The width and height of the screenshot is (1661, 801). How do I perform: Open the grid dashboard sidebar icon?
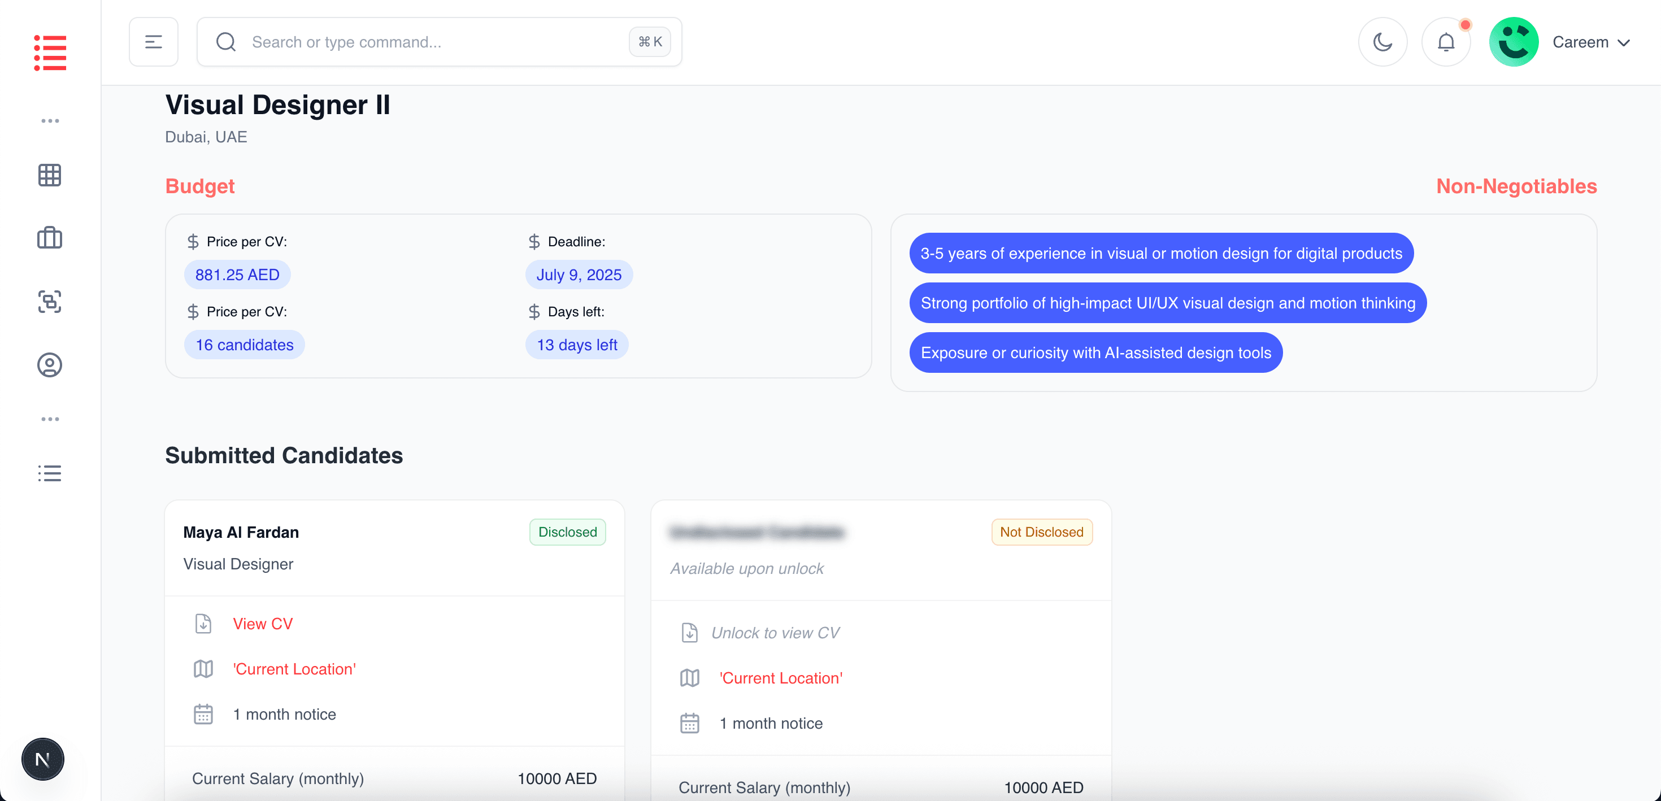pyautogui.click(x=50, y=175)
